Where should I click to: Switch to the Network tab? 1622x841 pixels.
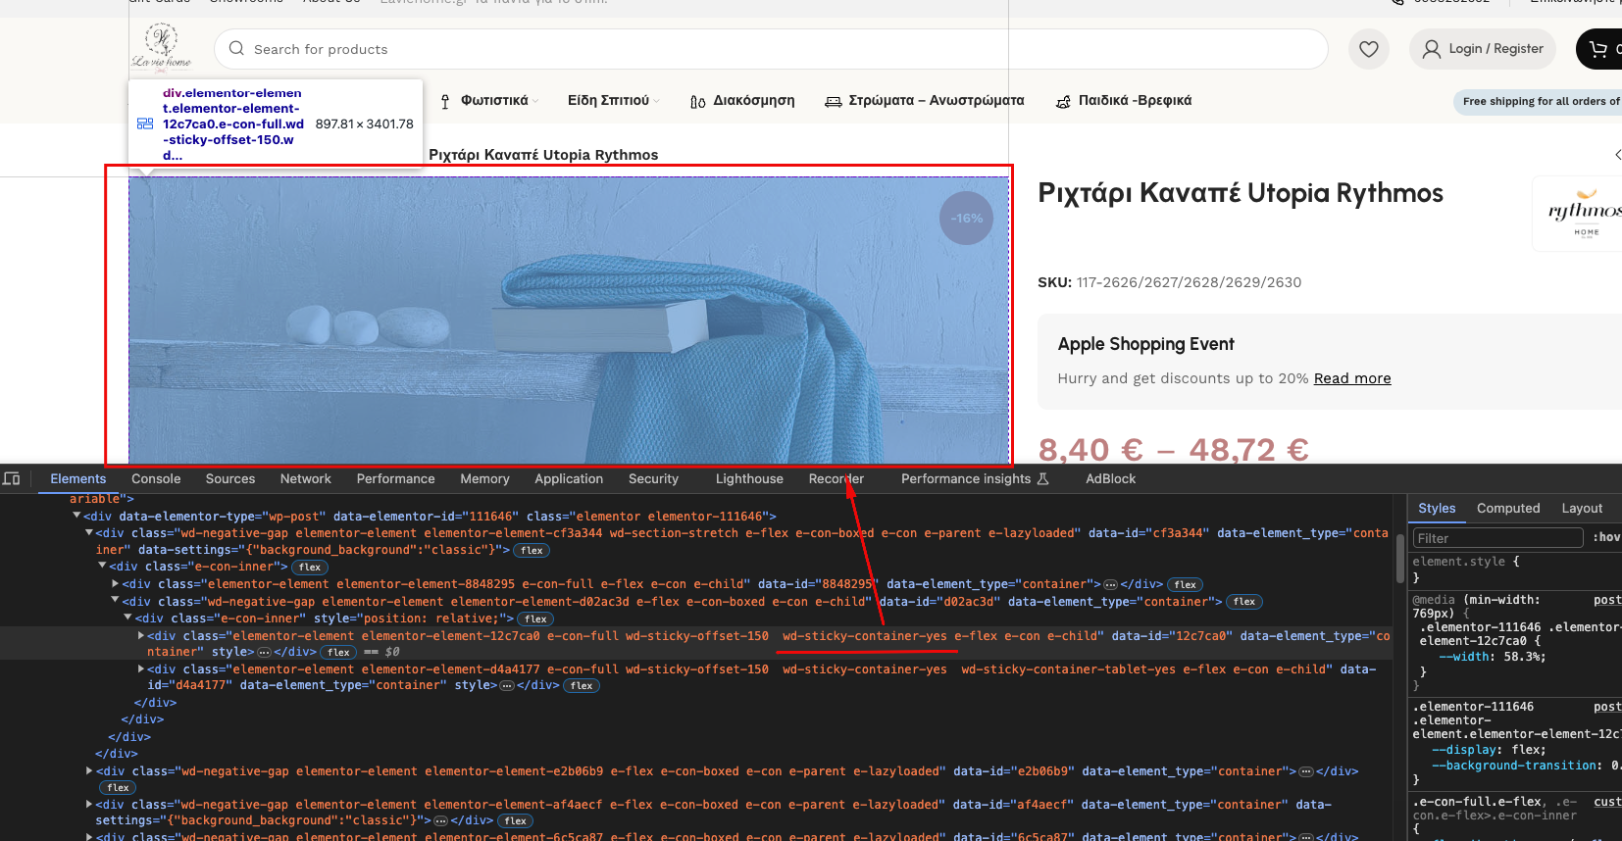(306, 478)
